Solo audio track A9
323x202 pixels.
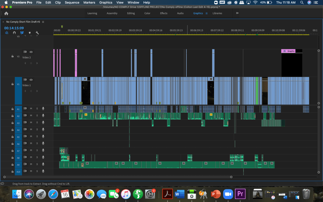point(37,164)
